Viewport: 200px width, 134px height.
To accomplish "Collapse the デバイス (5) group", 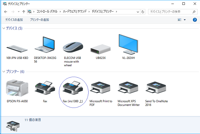I will pos(4,28).
